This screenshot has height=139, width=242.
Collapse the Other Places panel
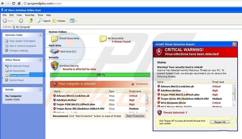[40, 60]
